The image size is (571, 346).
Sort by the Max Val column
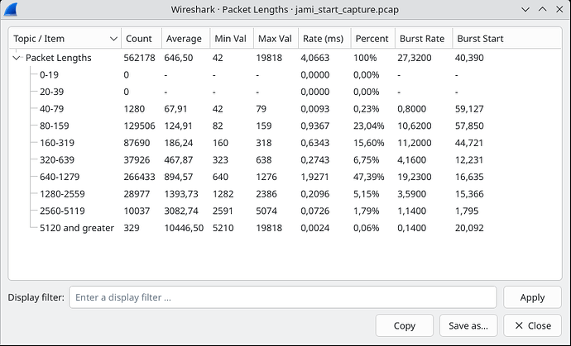[276, 39]
